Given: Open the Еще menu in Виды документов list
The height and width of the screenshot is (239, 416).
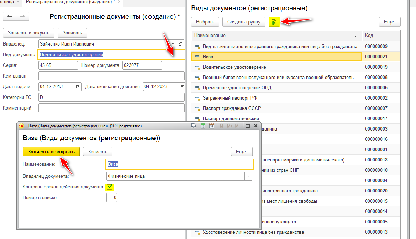Looking at the screenshot, I should pos(390,22).
